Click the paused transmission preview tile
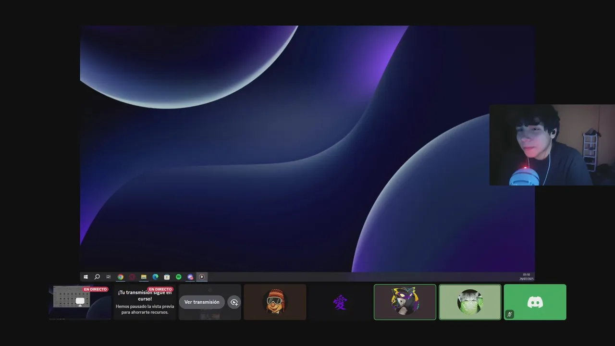 point(145,302)
